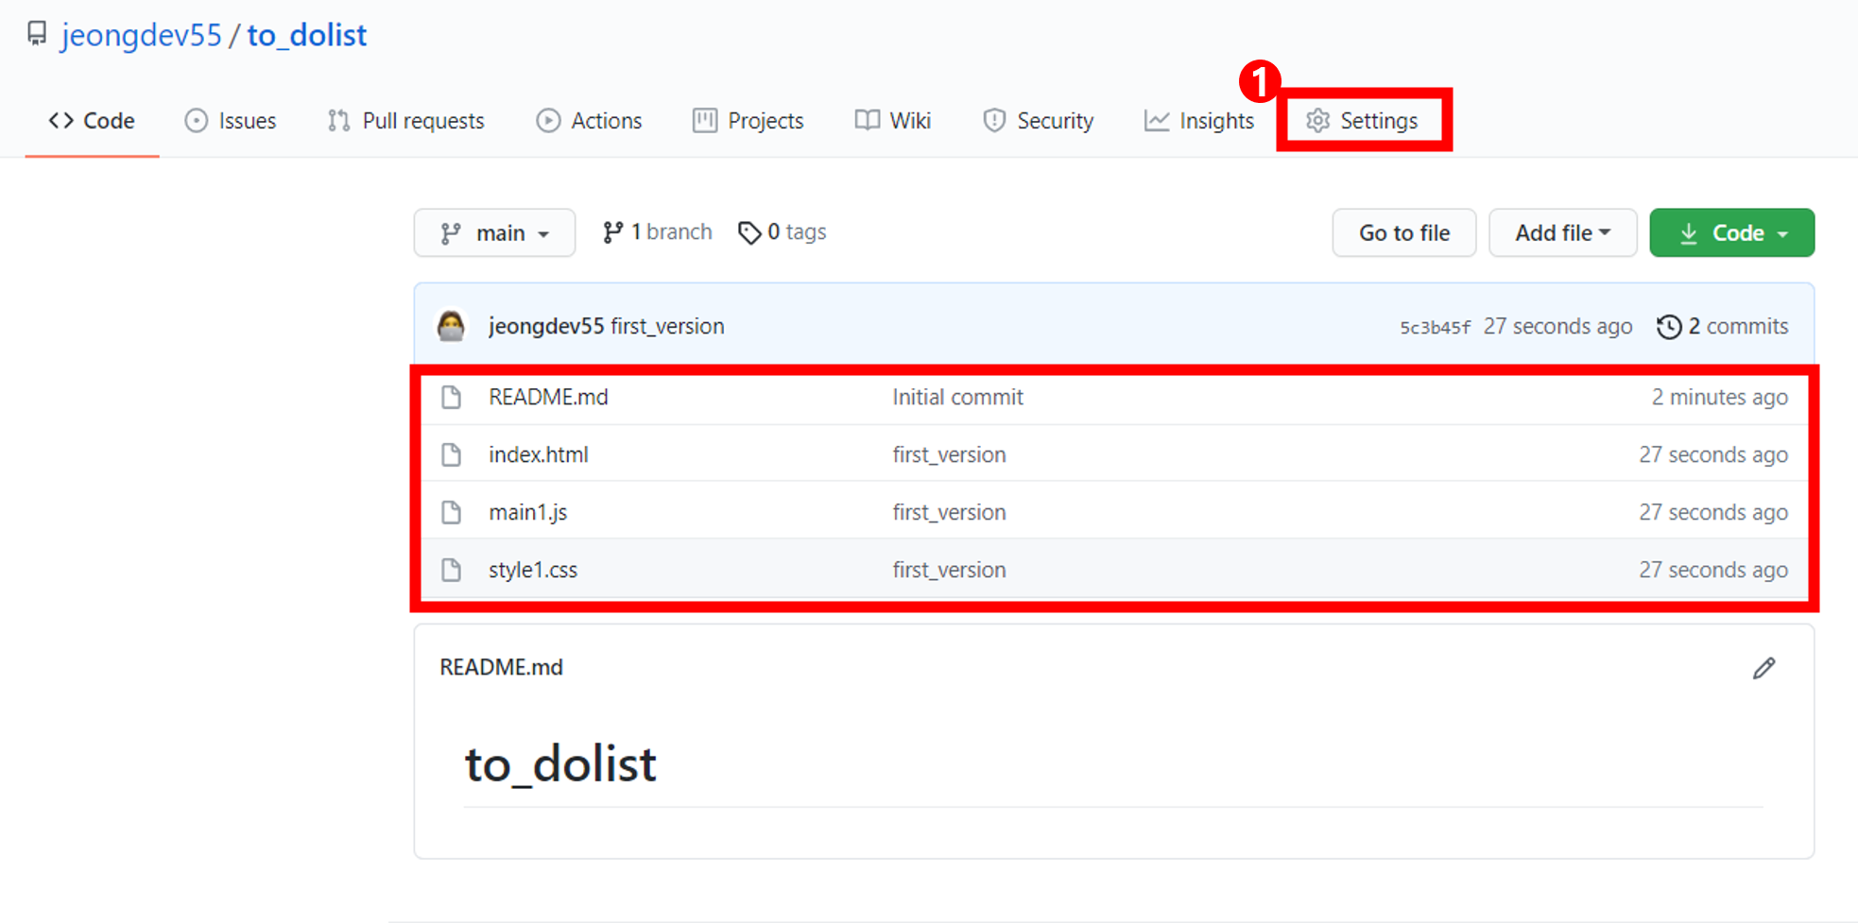Open first_version commit in main1.js row
Screen dimensions: 1858x923
(949, 512)
